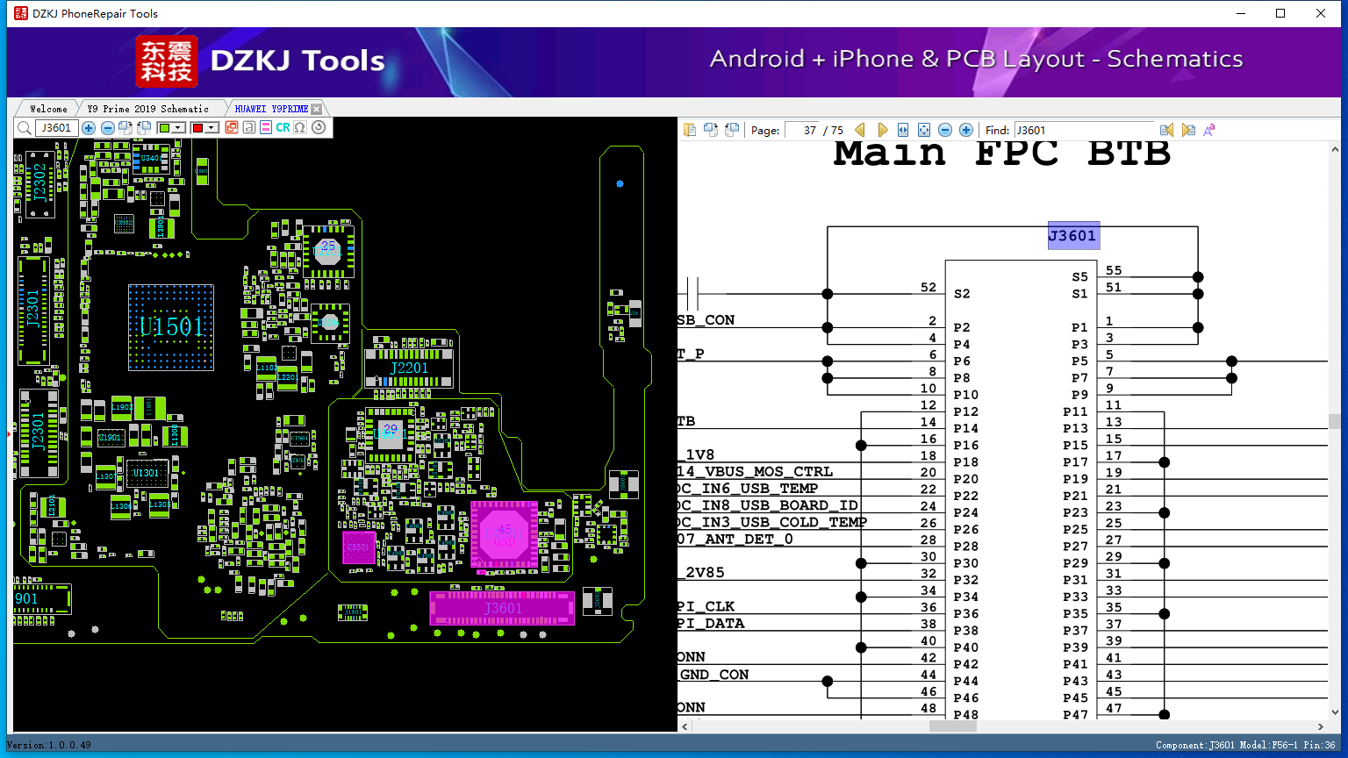Find previous match in schematic

1166,130
